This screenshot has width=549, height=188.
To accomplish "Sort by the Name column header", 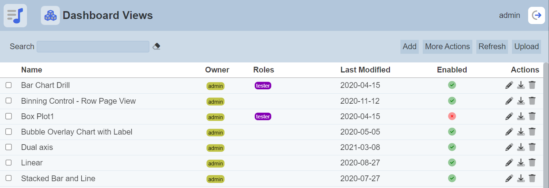I will [32, 70].
